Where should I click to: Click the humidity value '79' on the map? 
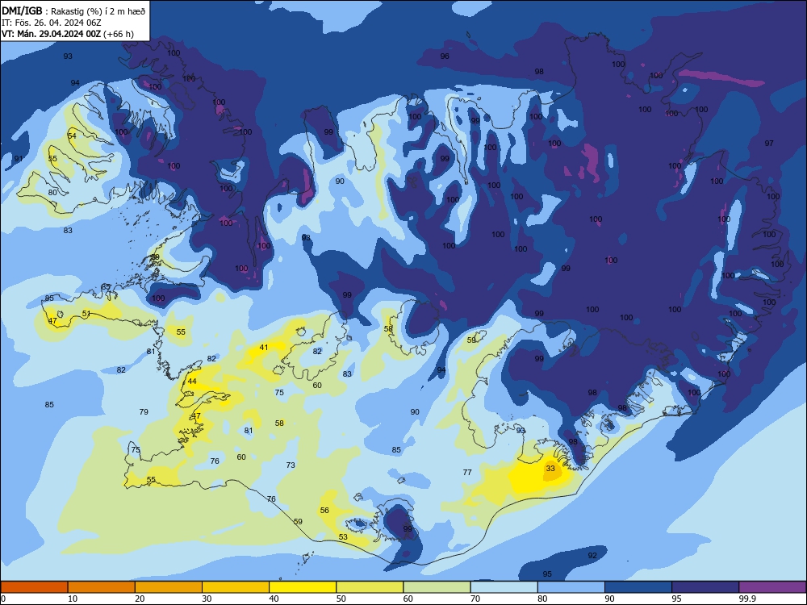click(x=144, y=411)
